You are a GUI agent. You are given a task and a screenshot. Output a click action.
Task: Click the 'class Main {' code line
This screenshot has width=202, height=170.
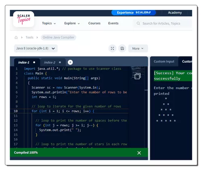[36, 73]
